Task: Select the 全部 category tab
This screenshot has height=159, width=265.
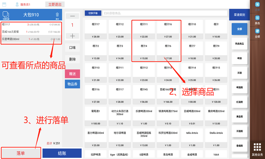Action: [x=239, y=29]
